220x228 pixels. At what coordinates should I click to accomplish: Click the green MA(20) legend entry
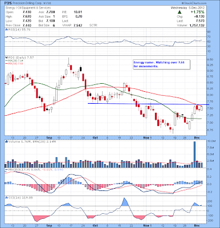click(14, 60)
